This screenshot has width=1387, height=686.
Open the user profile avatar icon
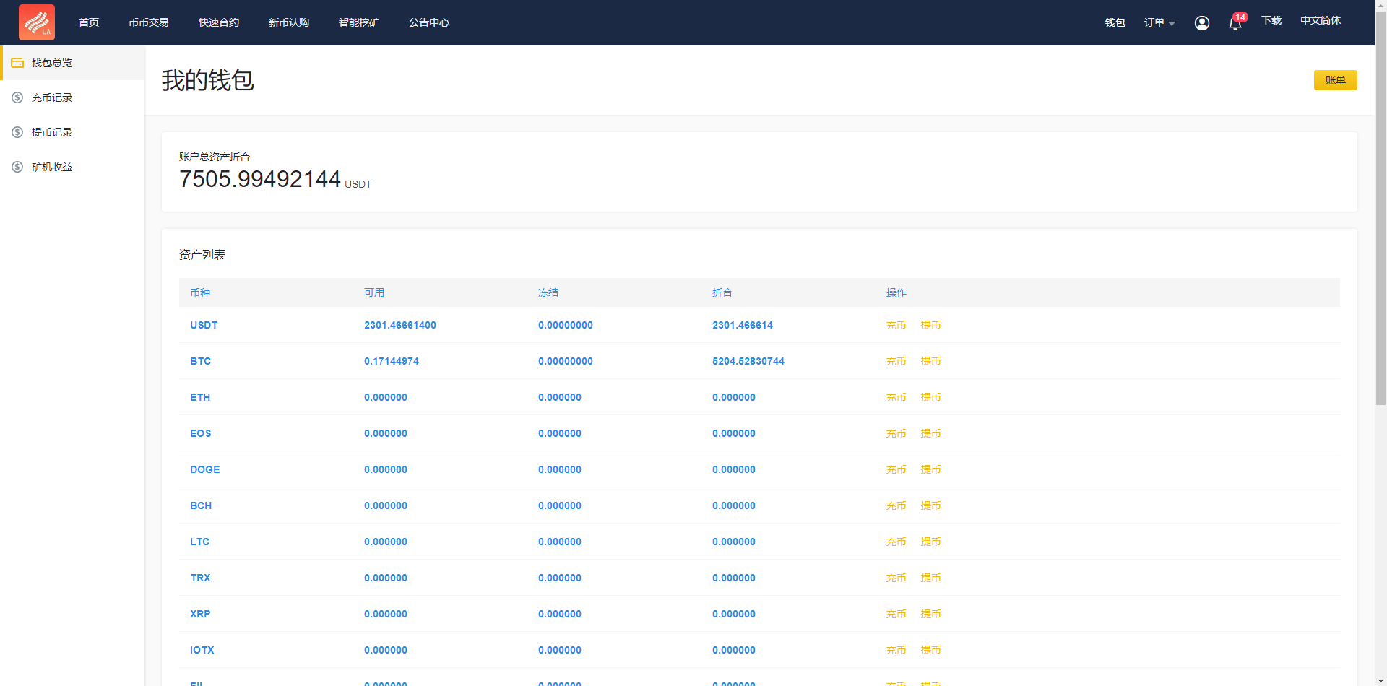(1202, 23)
